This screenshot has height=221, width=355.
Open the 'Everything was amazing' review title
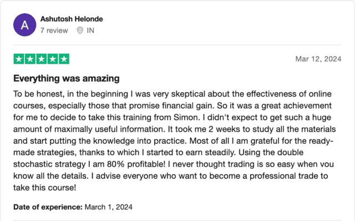point(67,78)
